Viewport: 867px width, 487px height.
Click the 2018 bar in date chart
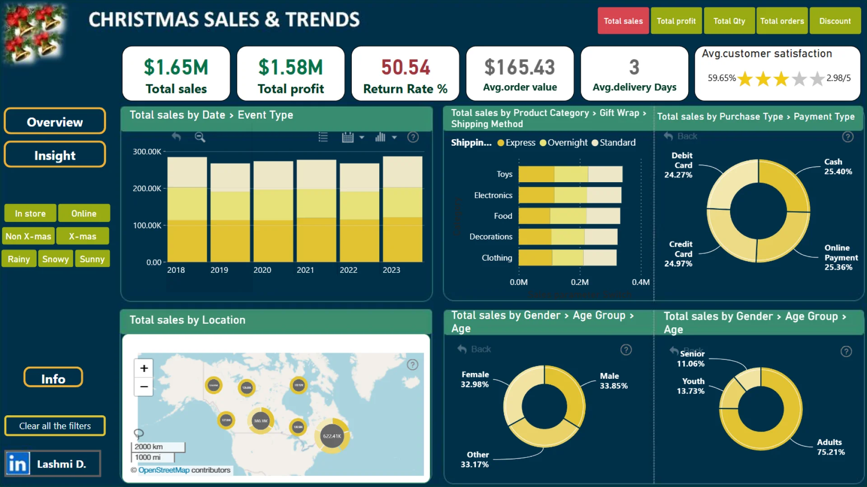[187, 210]
